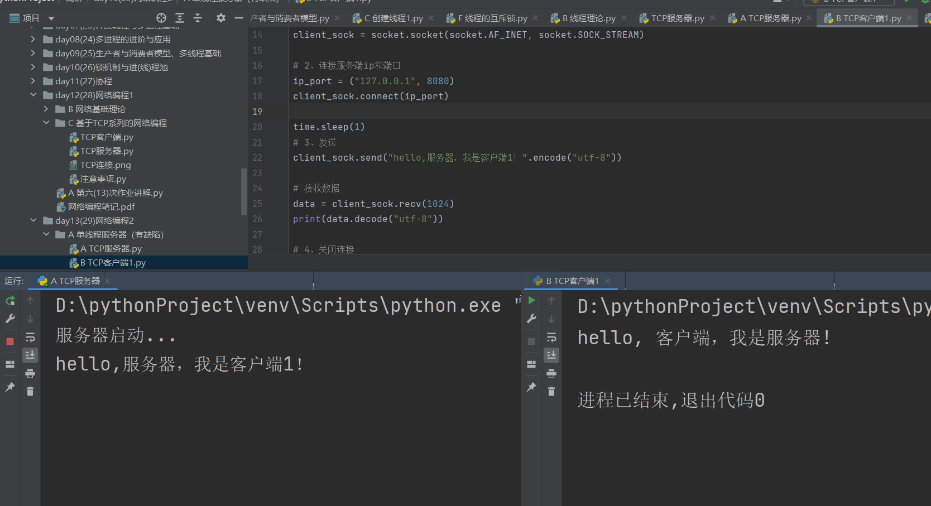Expand the day09(25)生产者与消费者模型 folder
931x506 pixels.
point(33,53)
